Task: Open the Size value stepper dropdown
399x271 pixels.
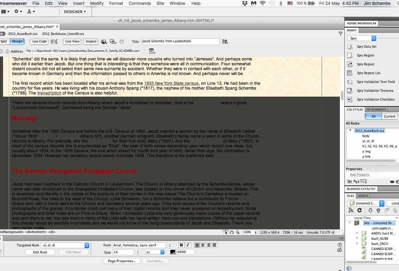Action: [x=138, y=252]
